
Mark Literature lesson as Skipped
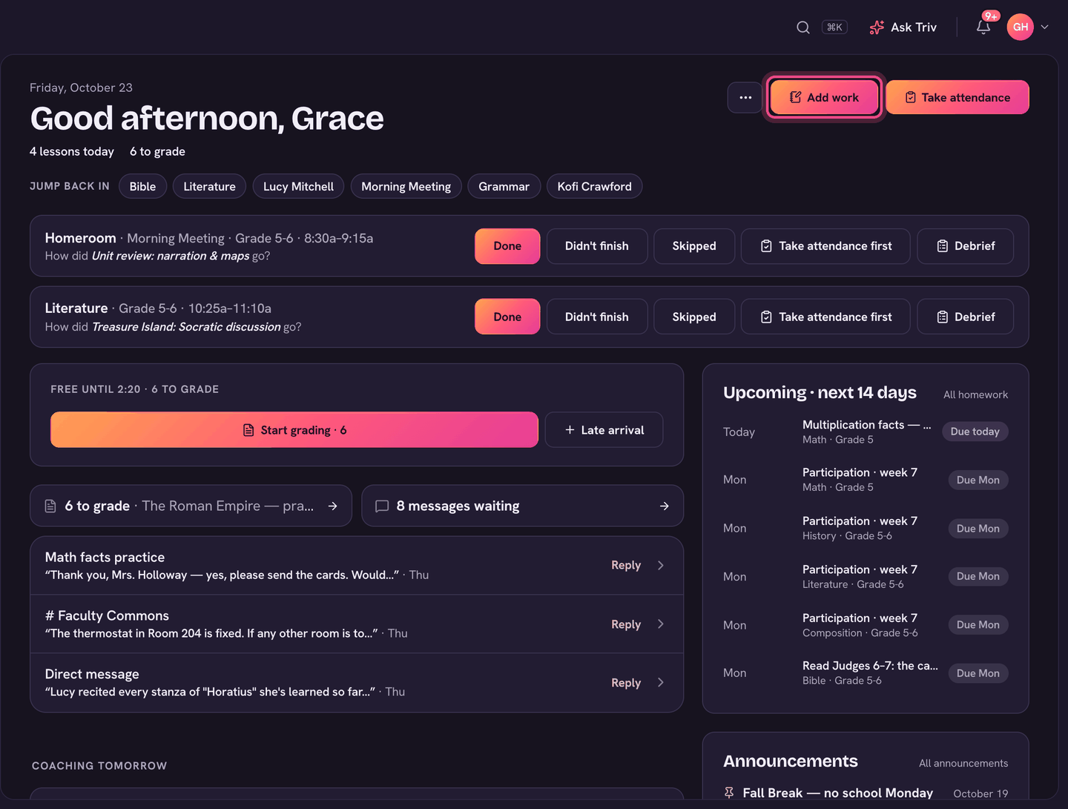coord(694,317)
